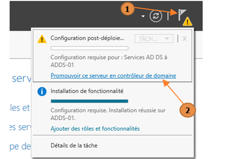Click the filled installation progress bar
The height and width of the screenshot is (159, 235).
[x=90, y=101]
